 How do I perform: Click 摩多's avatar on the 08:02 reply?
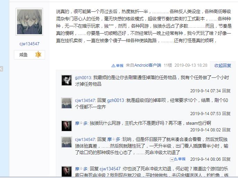[67, 126]
